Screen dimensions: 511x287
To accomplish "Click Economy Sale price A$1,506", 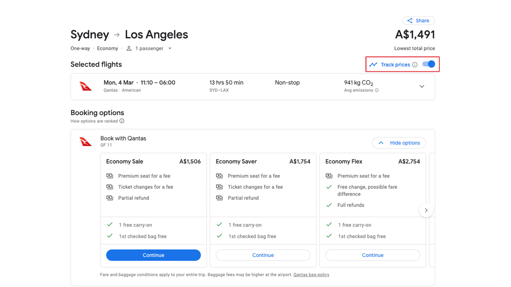I will click(190, 161).
